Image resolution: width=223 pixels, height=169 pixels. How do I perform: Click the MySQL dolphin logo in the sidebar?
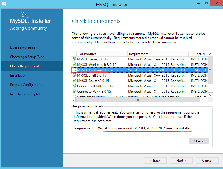pos(25,15)
